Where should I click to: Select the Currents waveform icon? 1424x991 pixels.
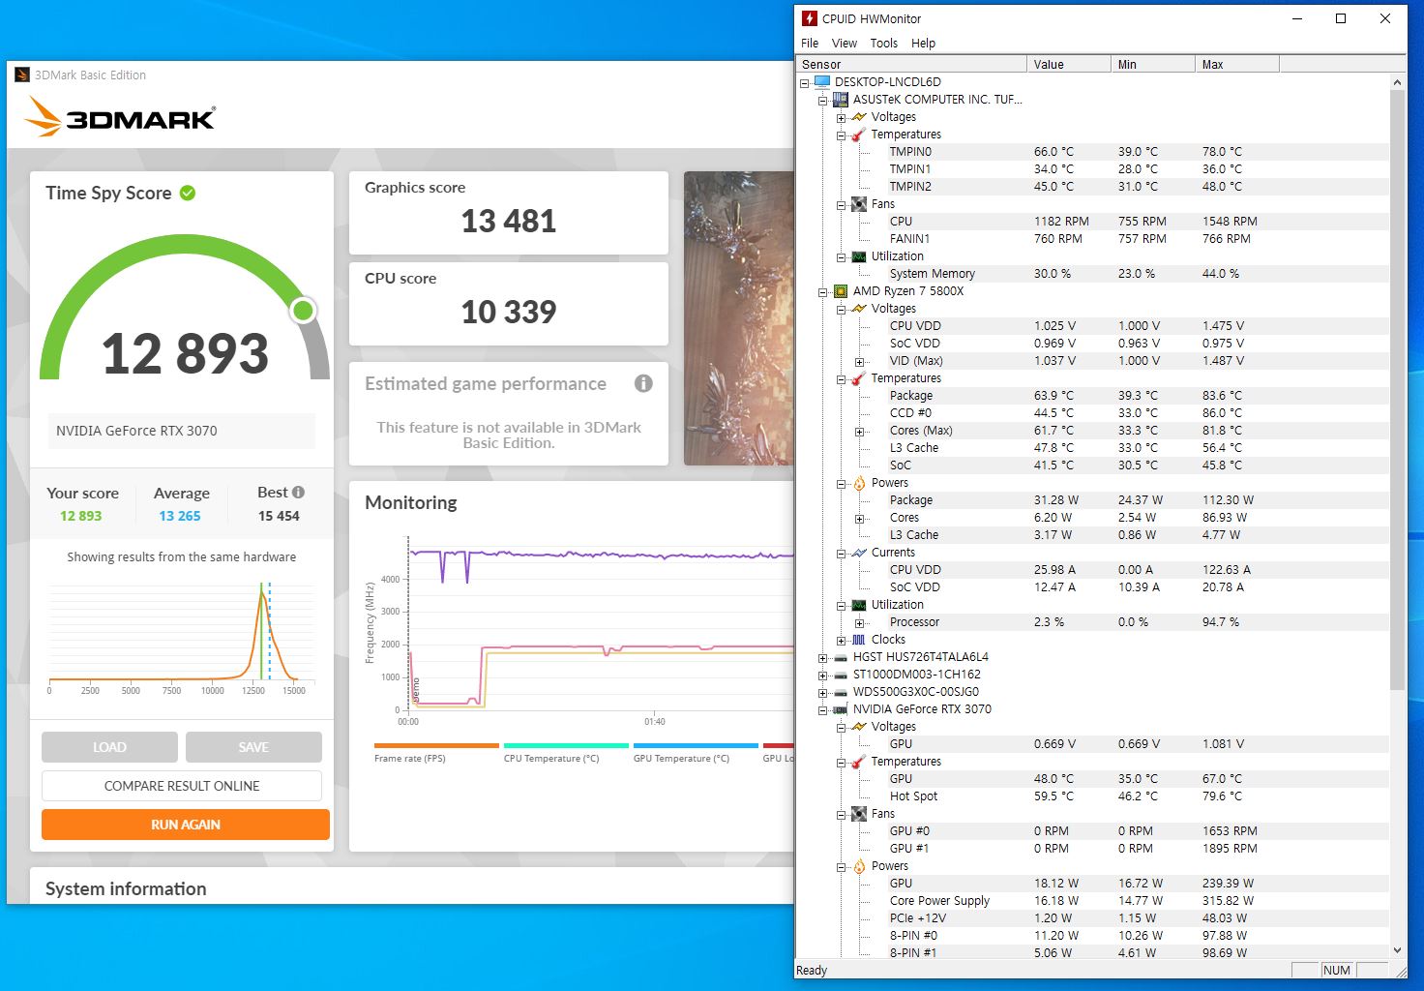point(859,553)
